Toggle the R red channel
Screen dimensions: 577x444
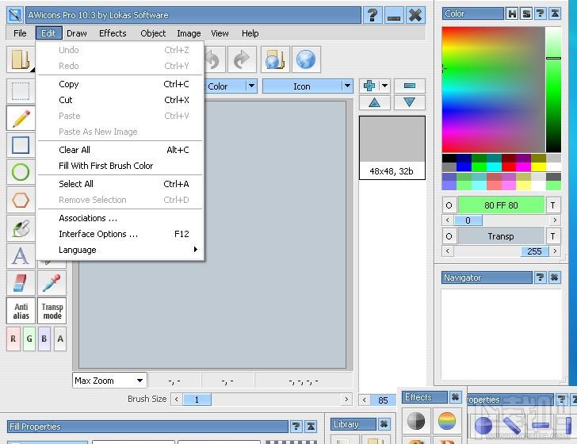pyautogui.click(x=13, y=339)
